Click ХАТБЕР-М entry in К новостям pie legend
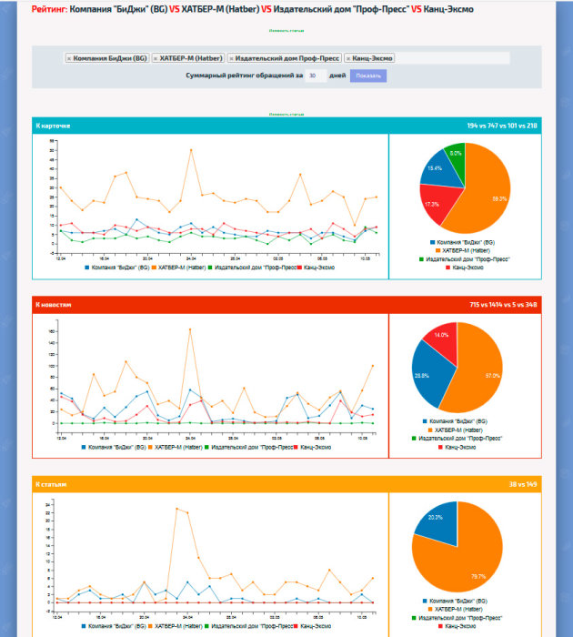This screenshot has width=573, height=637. [455, 430]
